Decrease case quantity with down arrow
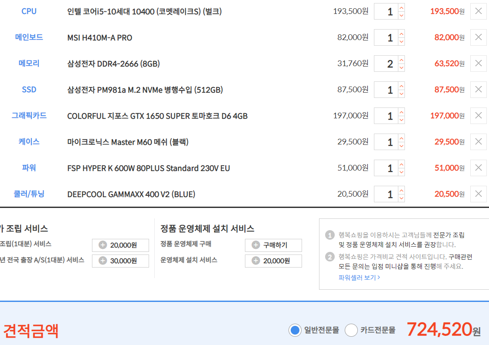Viewport: 489px width, 345px height. (x=401, y=146)
